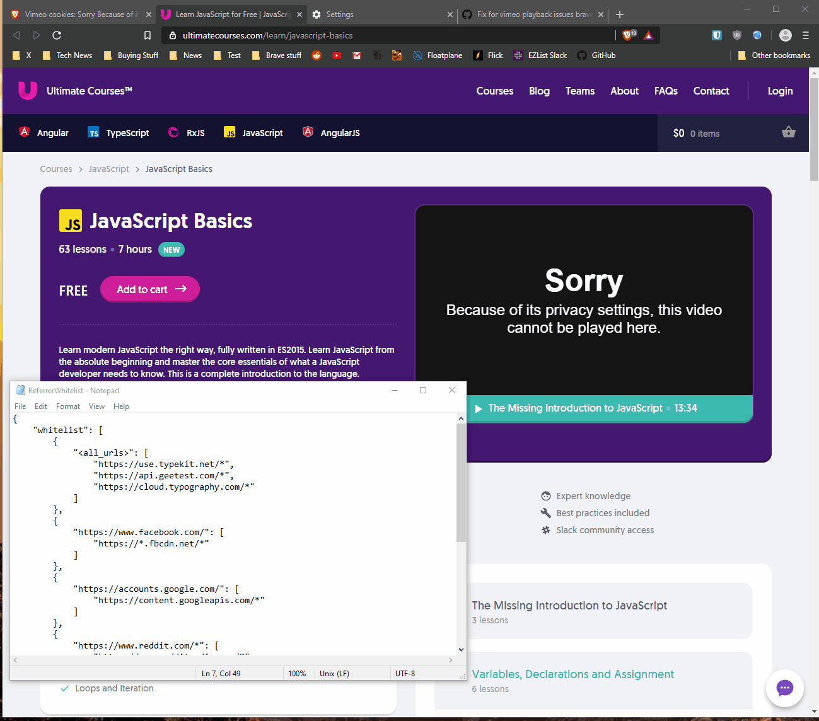The height and width of the screenshot is (721, 819).
Task: Play The Missing Introduction to JavaScript video
Action: click(479, 408)
